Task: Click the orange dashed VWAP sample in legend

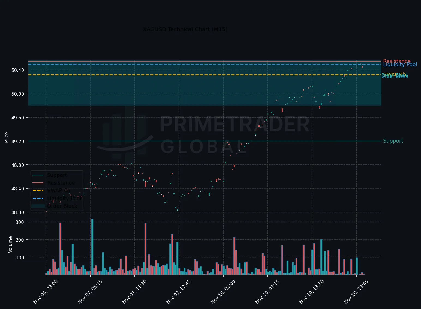Action: coord(38,191)
